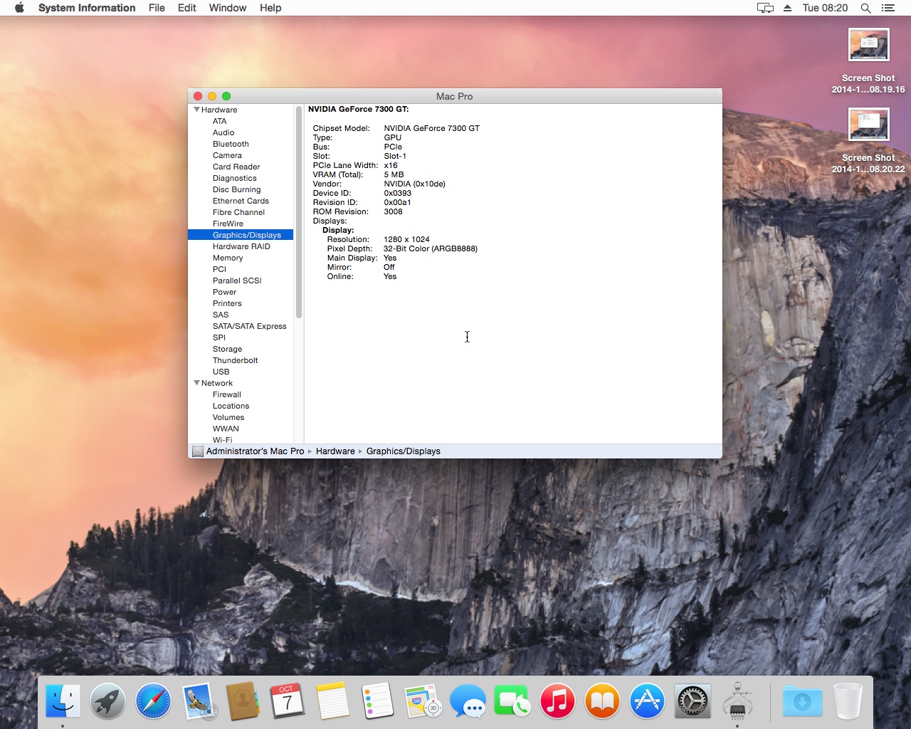Viewport: 911px width, 729px height.
Task: Open the System Information app menu
Action: (87, 8)
